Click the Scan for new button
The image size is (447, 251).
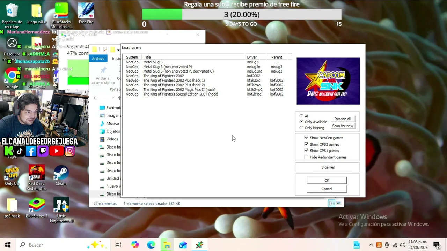[x=342, y=126]
